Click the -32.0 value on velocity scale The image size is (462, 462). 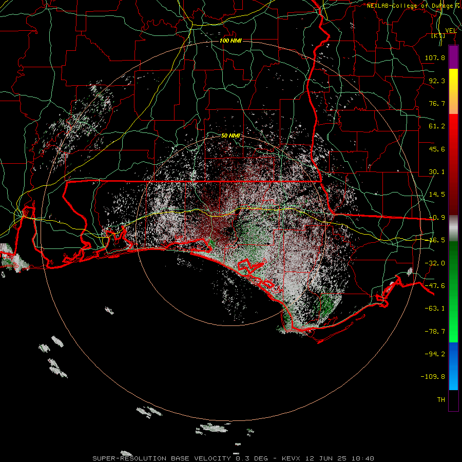coord(435,263)
